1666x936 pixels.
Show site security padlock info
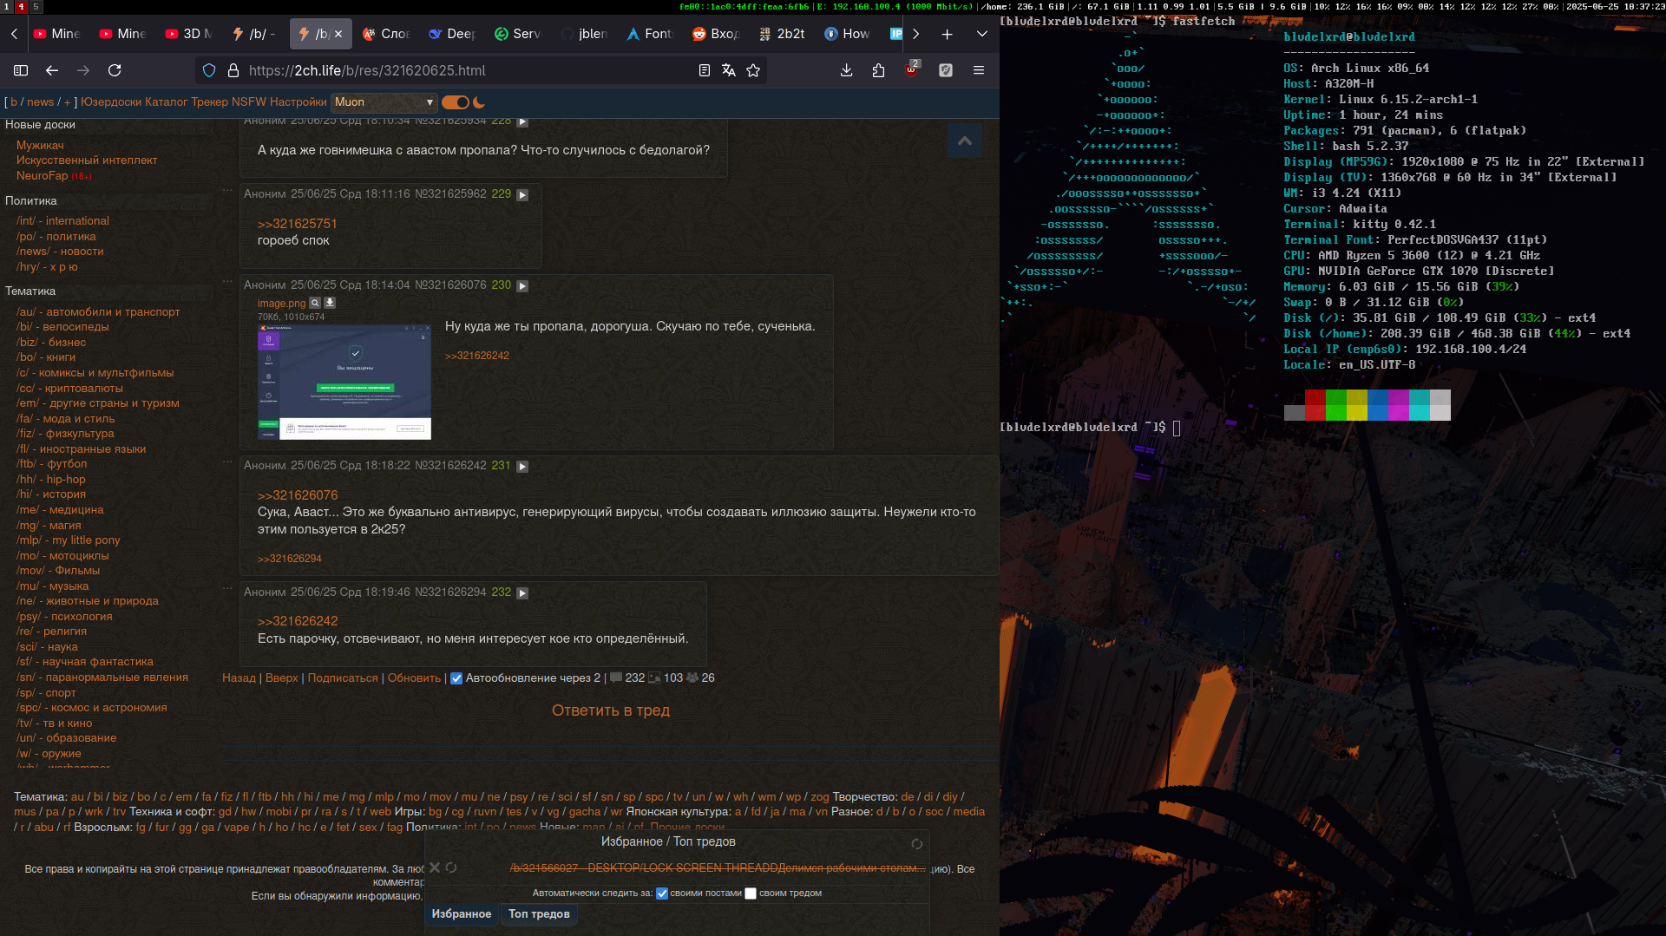233,70
